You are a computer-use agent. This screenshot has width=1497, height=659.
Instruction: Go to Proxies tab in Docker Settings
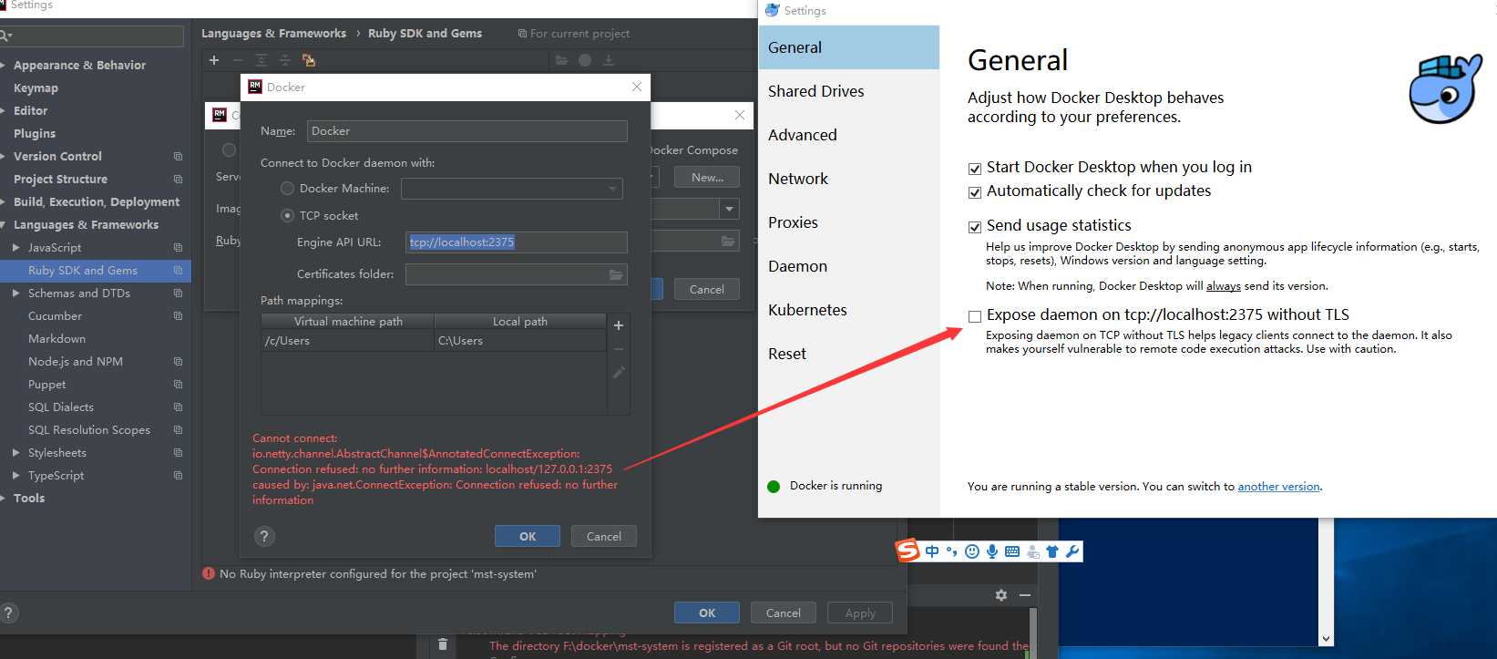pyautogui.click(x=848, y=222)
